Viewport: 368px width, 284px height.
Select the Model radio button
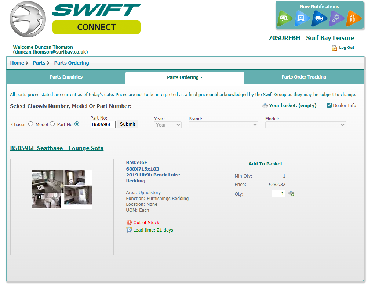tap(52, 124)
